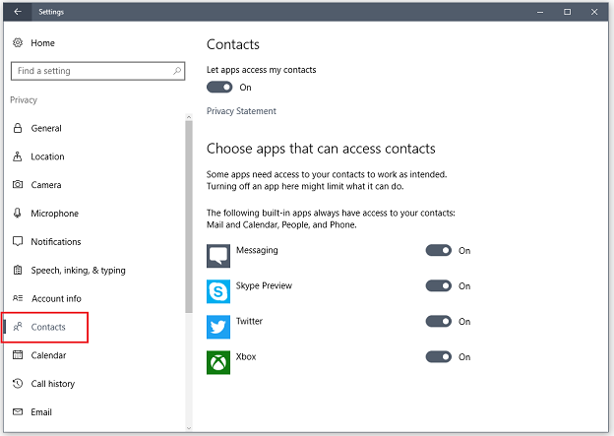Image resolution: width=614 pixels, height=436 pixels.
Task: Open Speech, inking, & typing settings
Action: (x=78, y=271)
